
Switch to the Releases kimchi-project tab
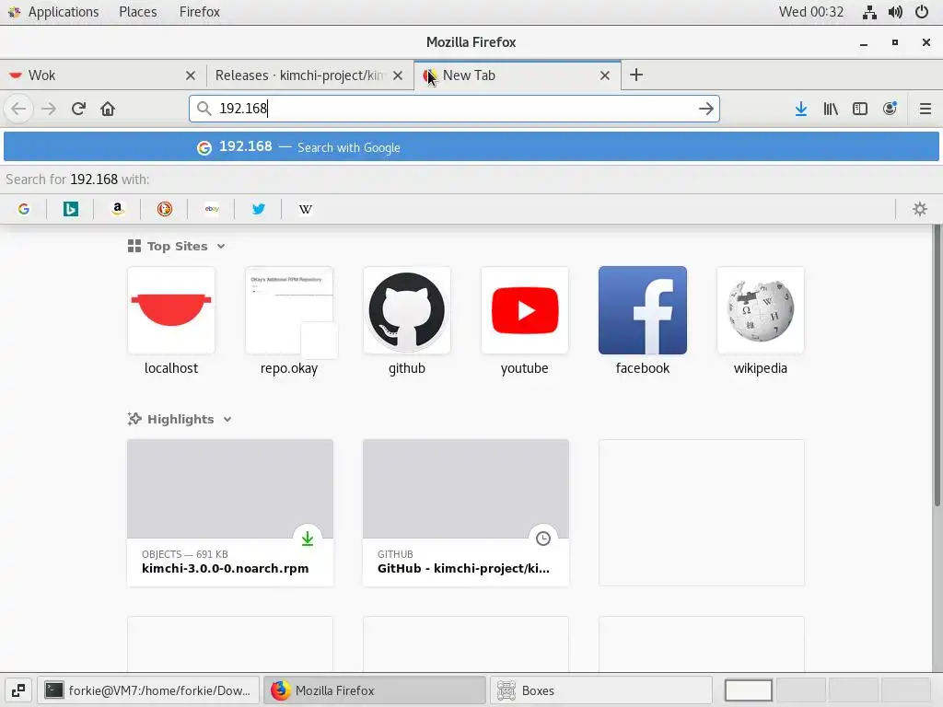click(309, 75)
